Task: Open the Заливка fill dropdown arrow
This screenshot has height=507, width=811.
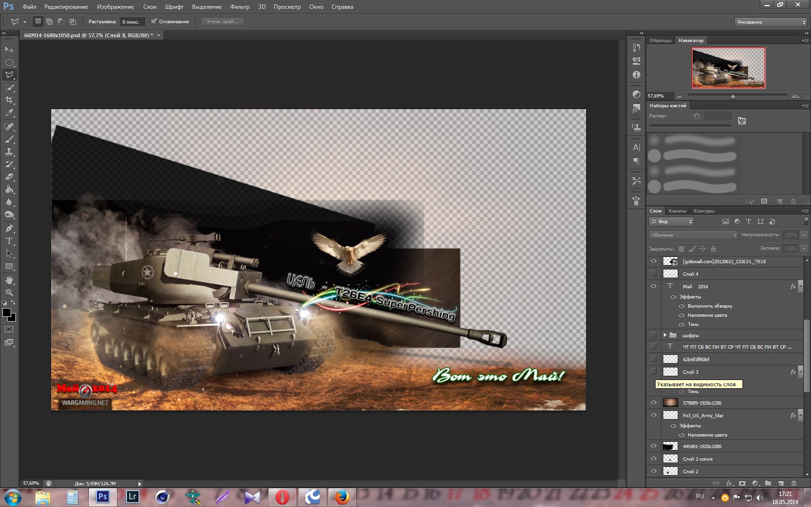Action: 804,249
